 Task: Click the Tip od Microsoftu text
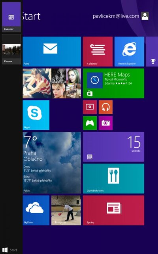coord(116,79)
